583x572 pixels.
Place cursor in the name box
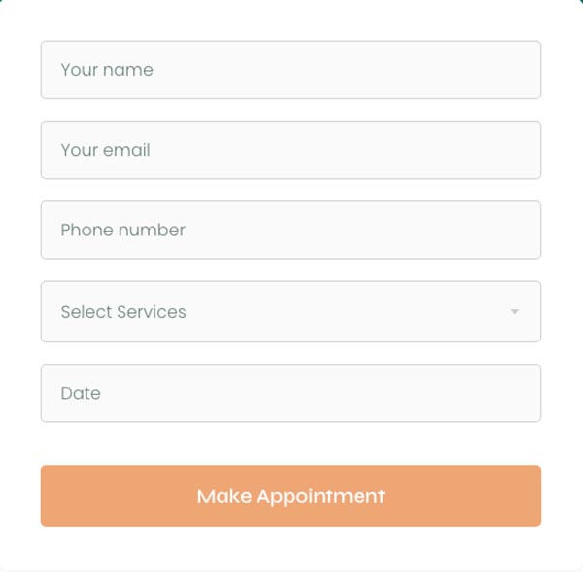click(x=290, y=70)
